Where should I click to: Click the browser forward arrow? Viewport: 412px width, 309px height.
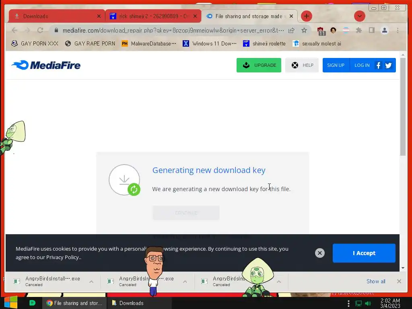[27, 31]
